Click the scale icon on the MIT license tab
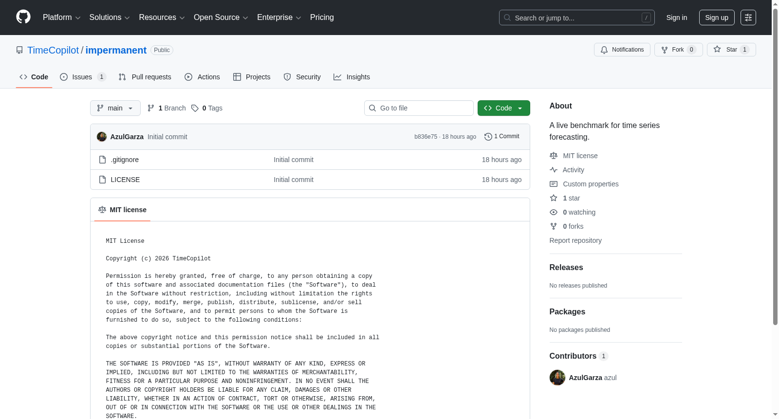Screen dimensions: 779x419 102,210
